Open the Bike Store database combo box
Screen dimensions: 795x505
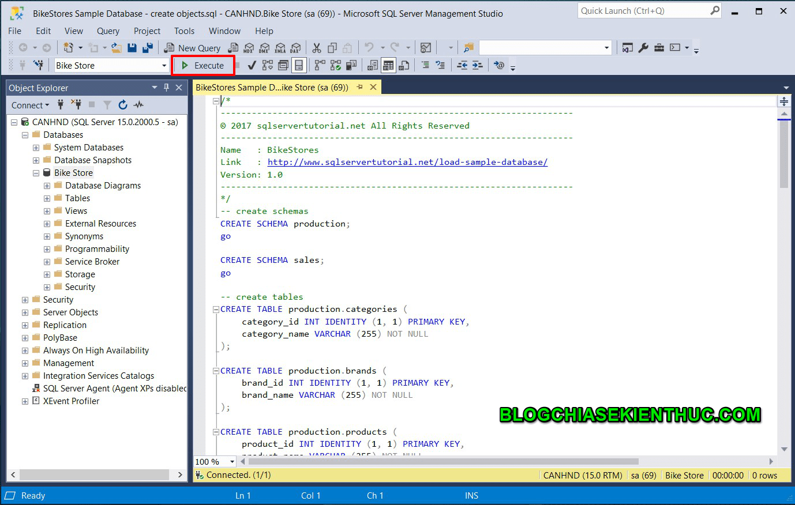click(163, 65)
